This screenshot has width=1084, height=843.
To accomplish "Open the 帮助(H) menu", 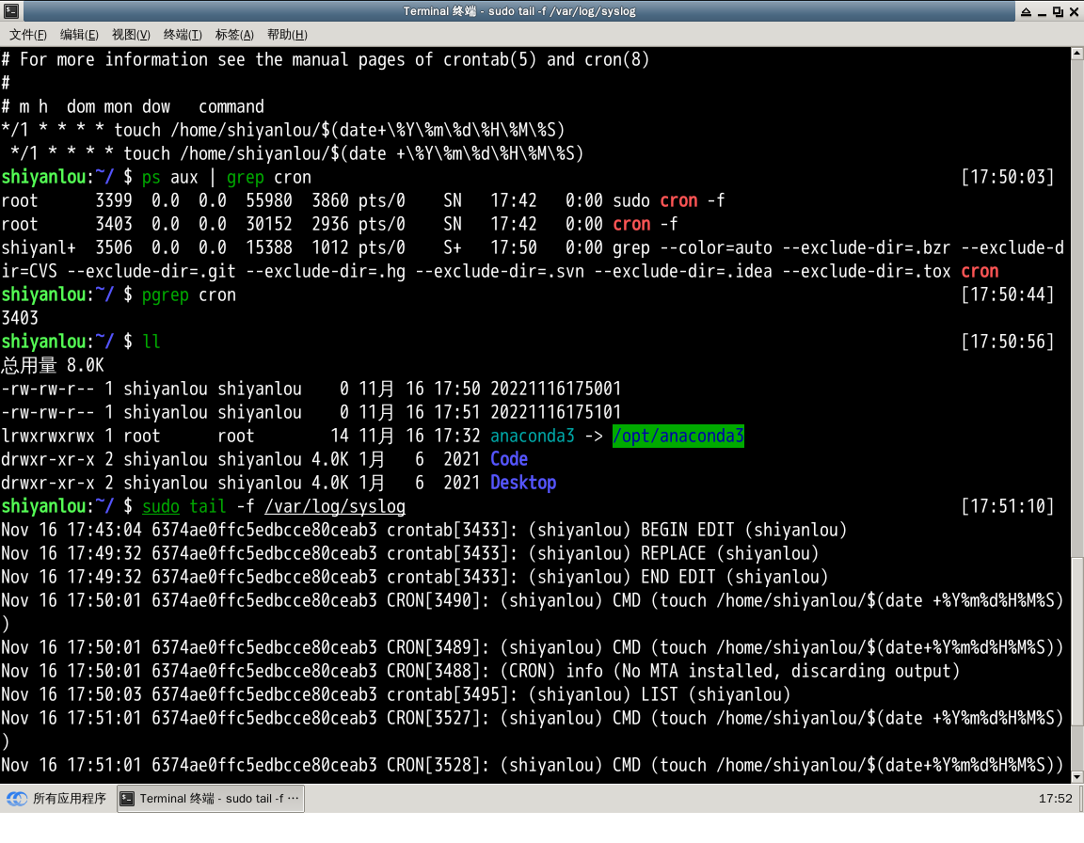I will pos(287,35).
